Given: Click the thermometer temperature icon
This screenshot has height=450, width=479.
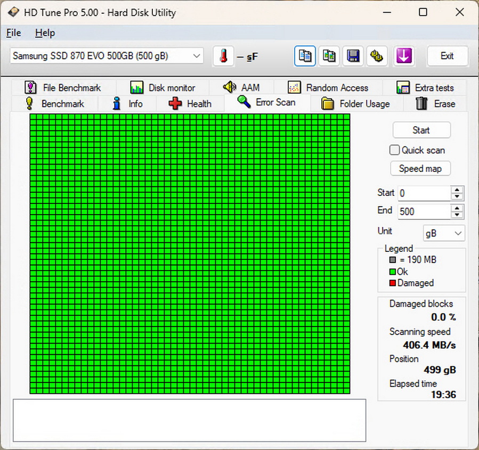Looking at the screenshot, I should (x=223, y=56).
